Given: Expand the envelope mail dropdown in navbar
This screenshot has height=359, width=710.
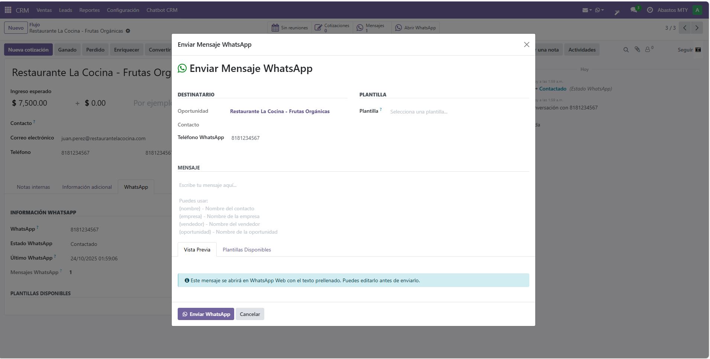Looking at the screenshot, I should pyautogui.click(x=587, y=10).
